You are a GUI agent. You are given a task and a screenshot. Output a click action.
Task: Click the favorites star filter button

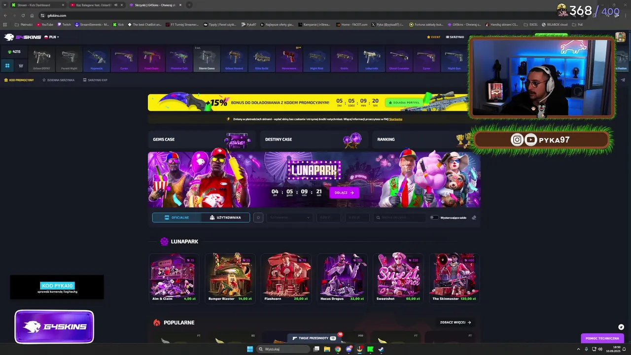coord(258,217)
